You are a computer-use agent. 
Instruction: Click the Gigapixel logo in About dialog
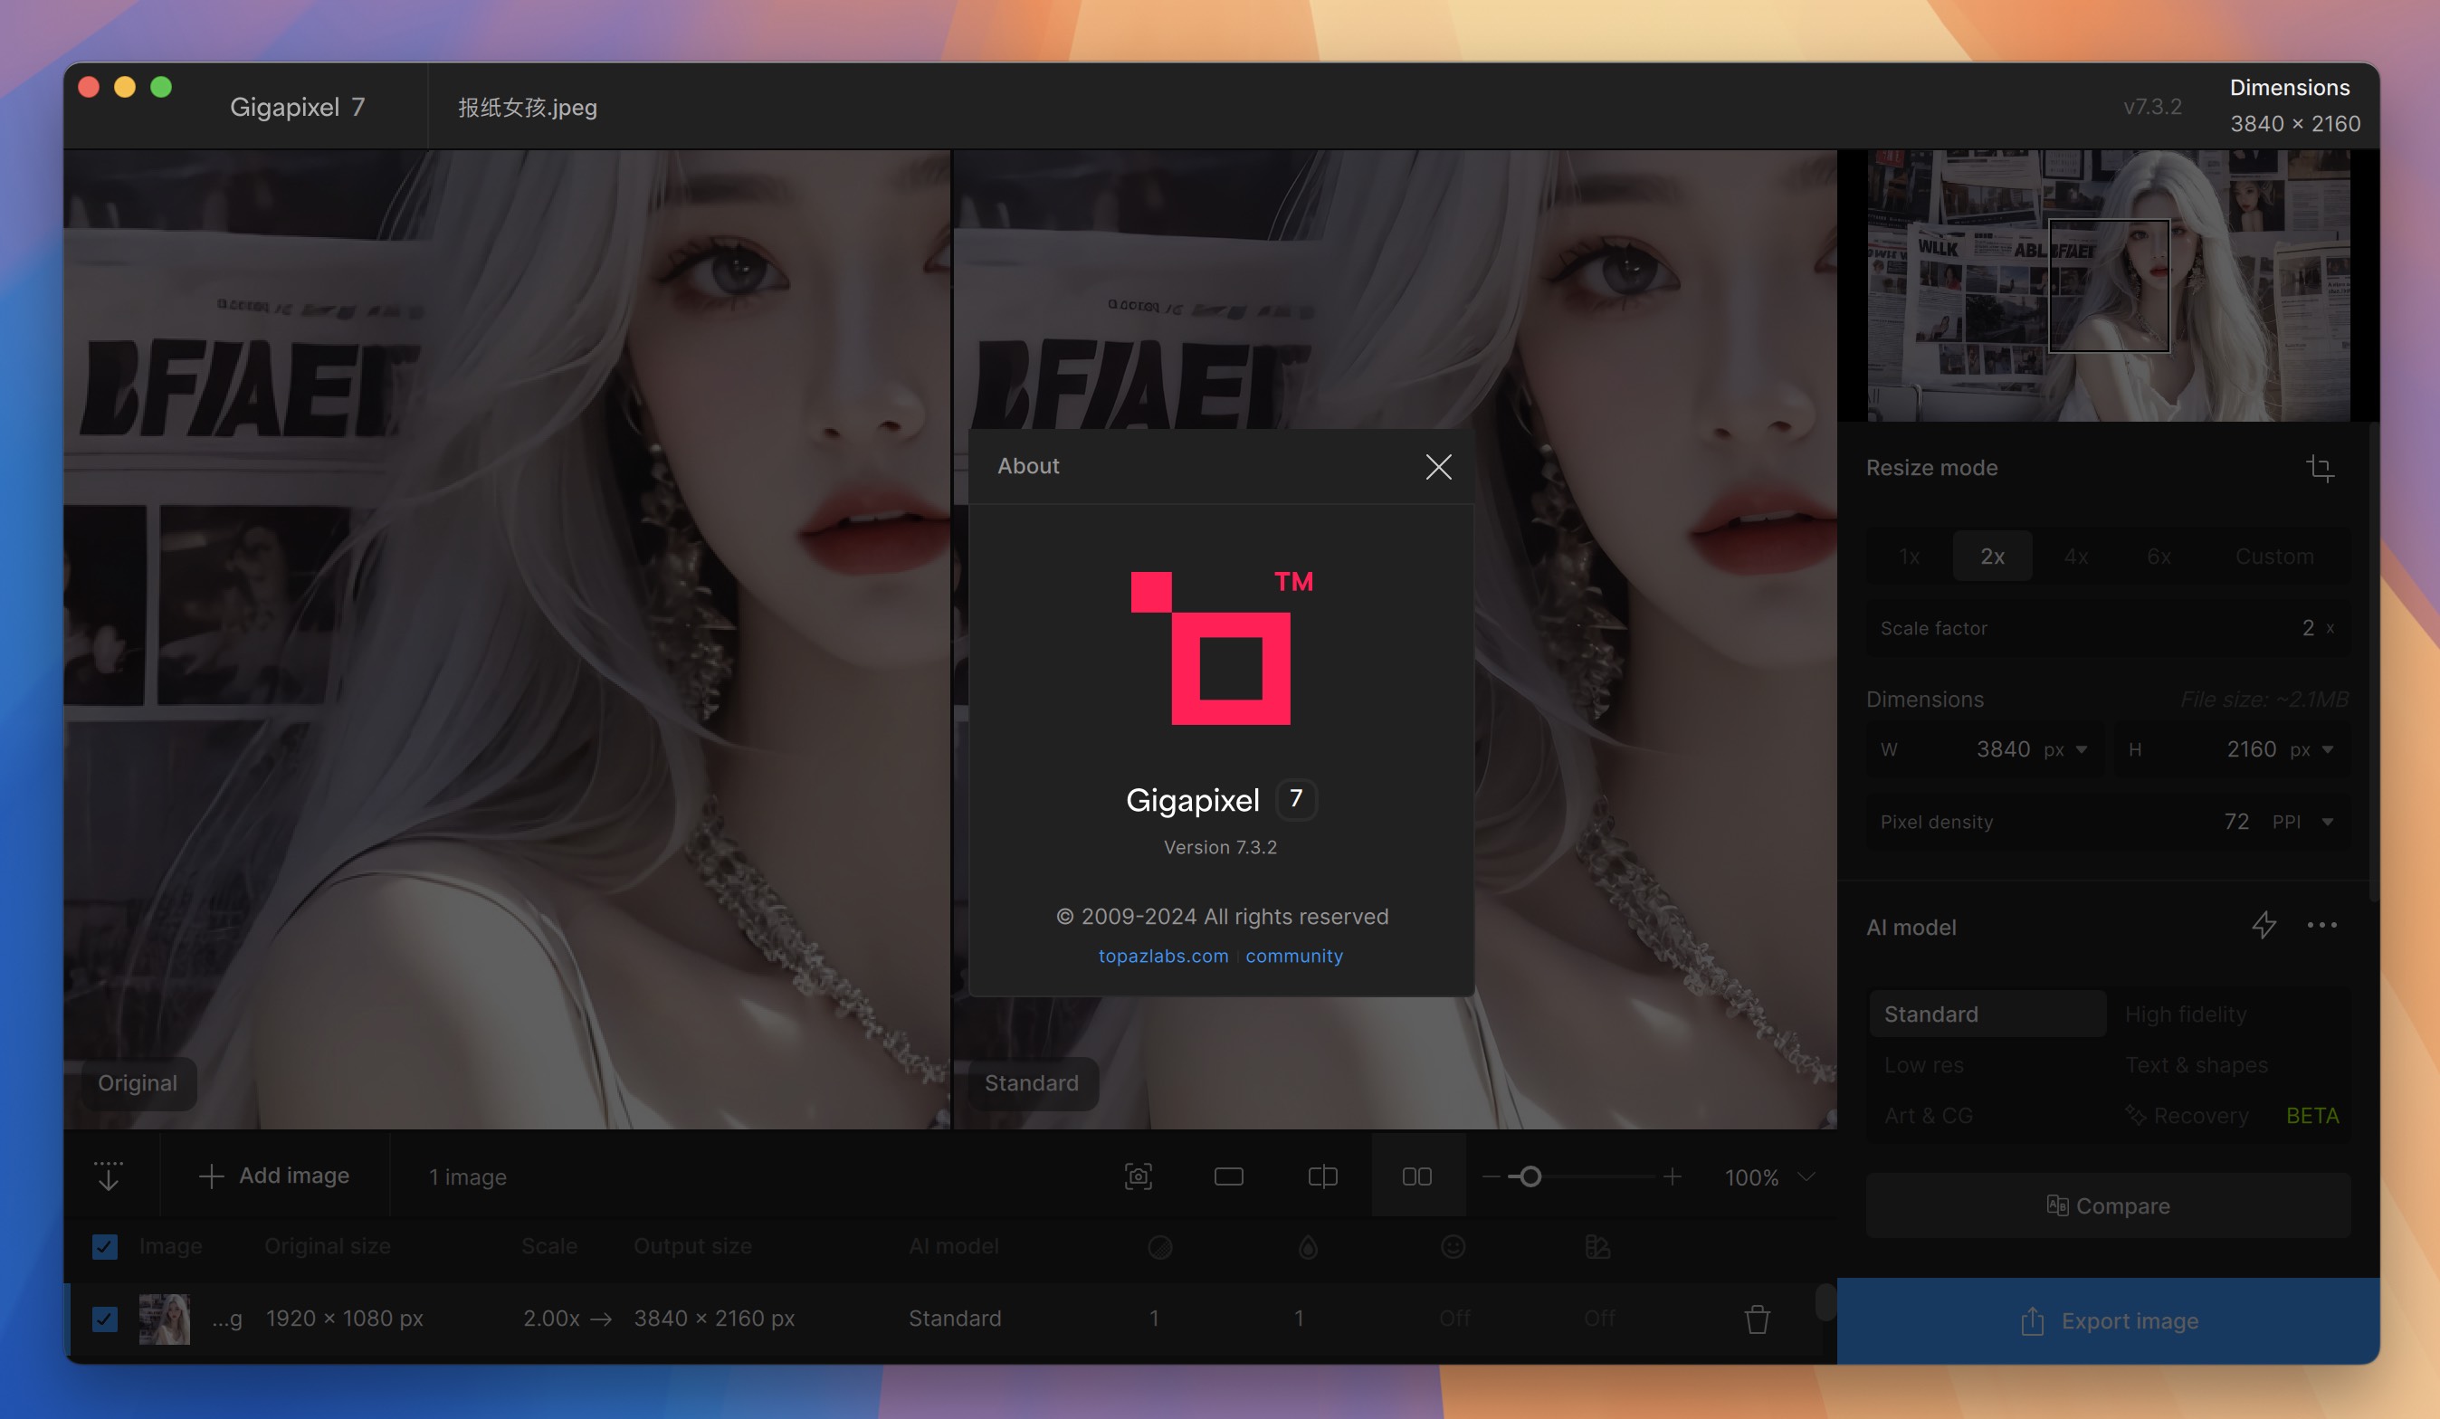point(1221,646)
